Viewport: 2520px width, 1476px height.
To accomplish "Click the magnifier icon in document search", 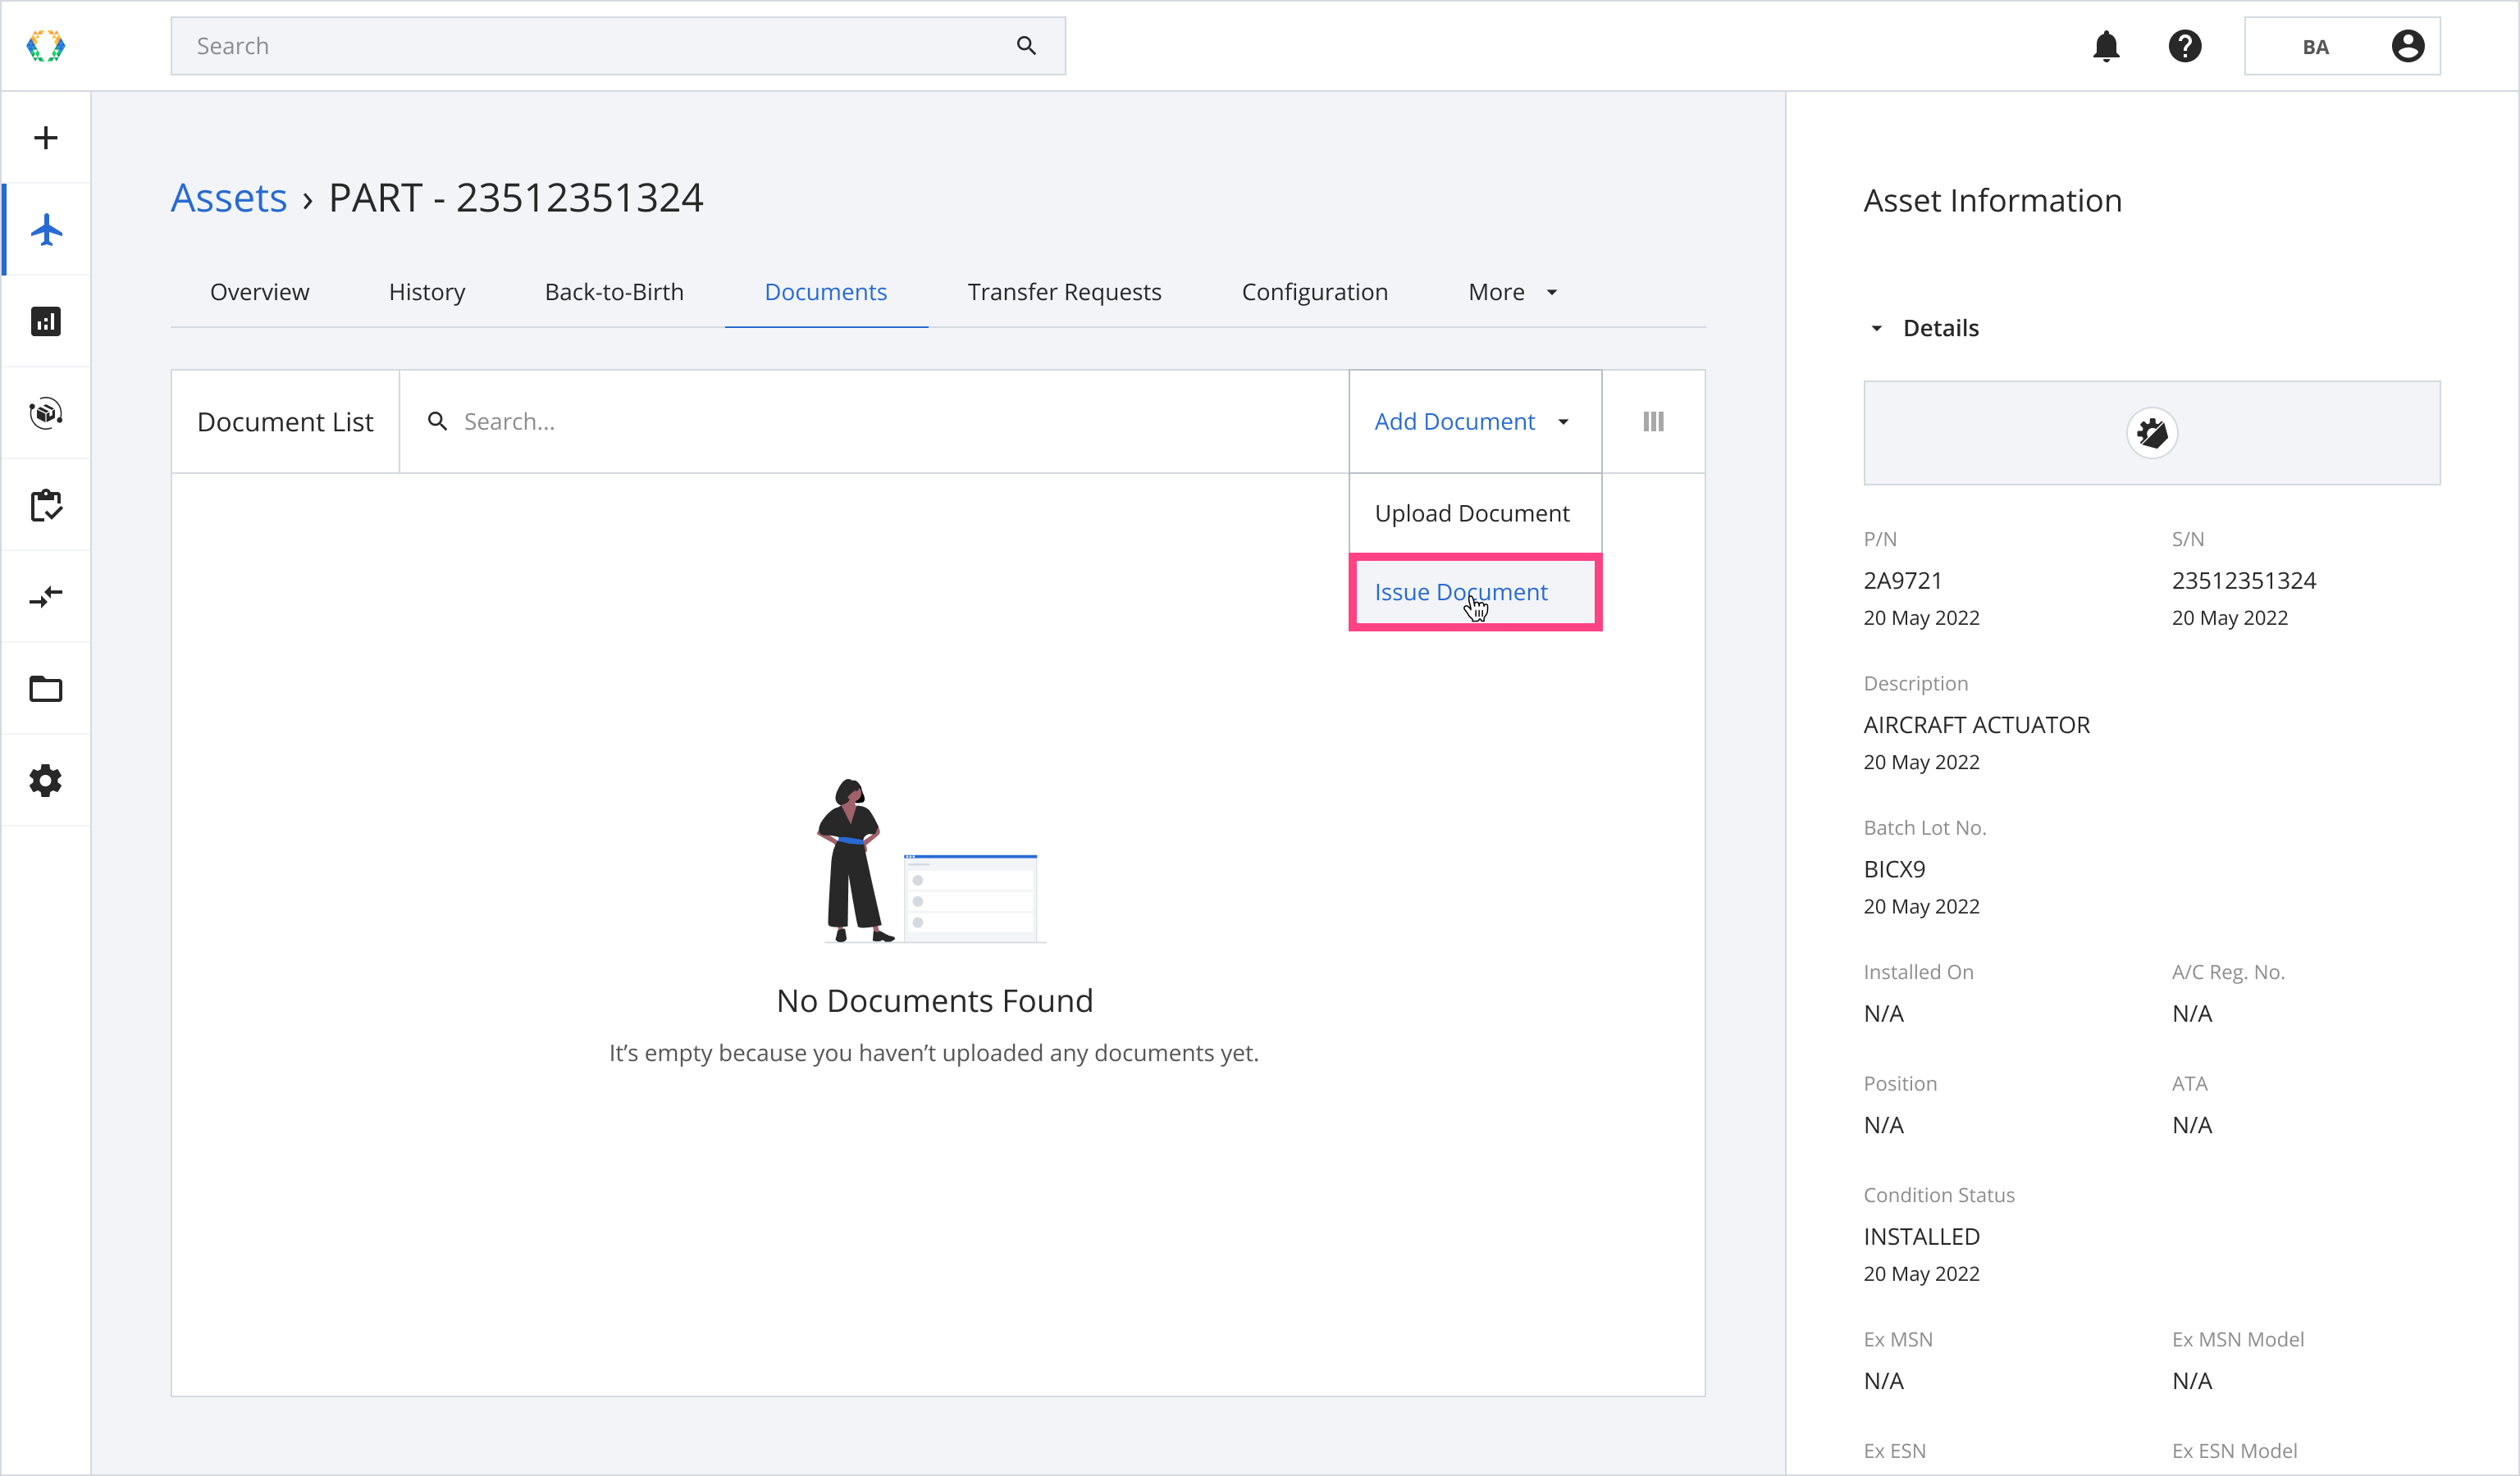I will [x=437, y=421].
